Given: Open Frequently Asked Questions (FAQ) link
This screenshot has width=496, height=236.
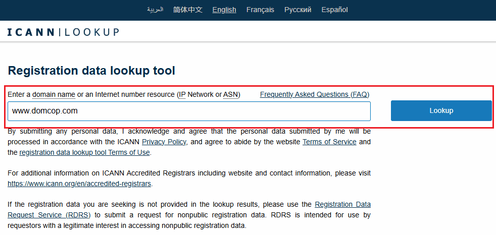Looking at the screenshot, I should click(314, 94).
